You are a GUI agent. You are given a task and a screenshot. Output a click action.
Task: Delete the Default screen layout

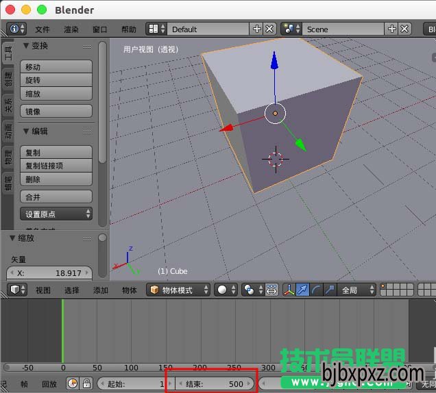[269, 29]
